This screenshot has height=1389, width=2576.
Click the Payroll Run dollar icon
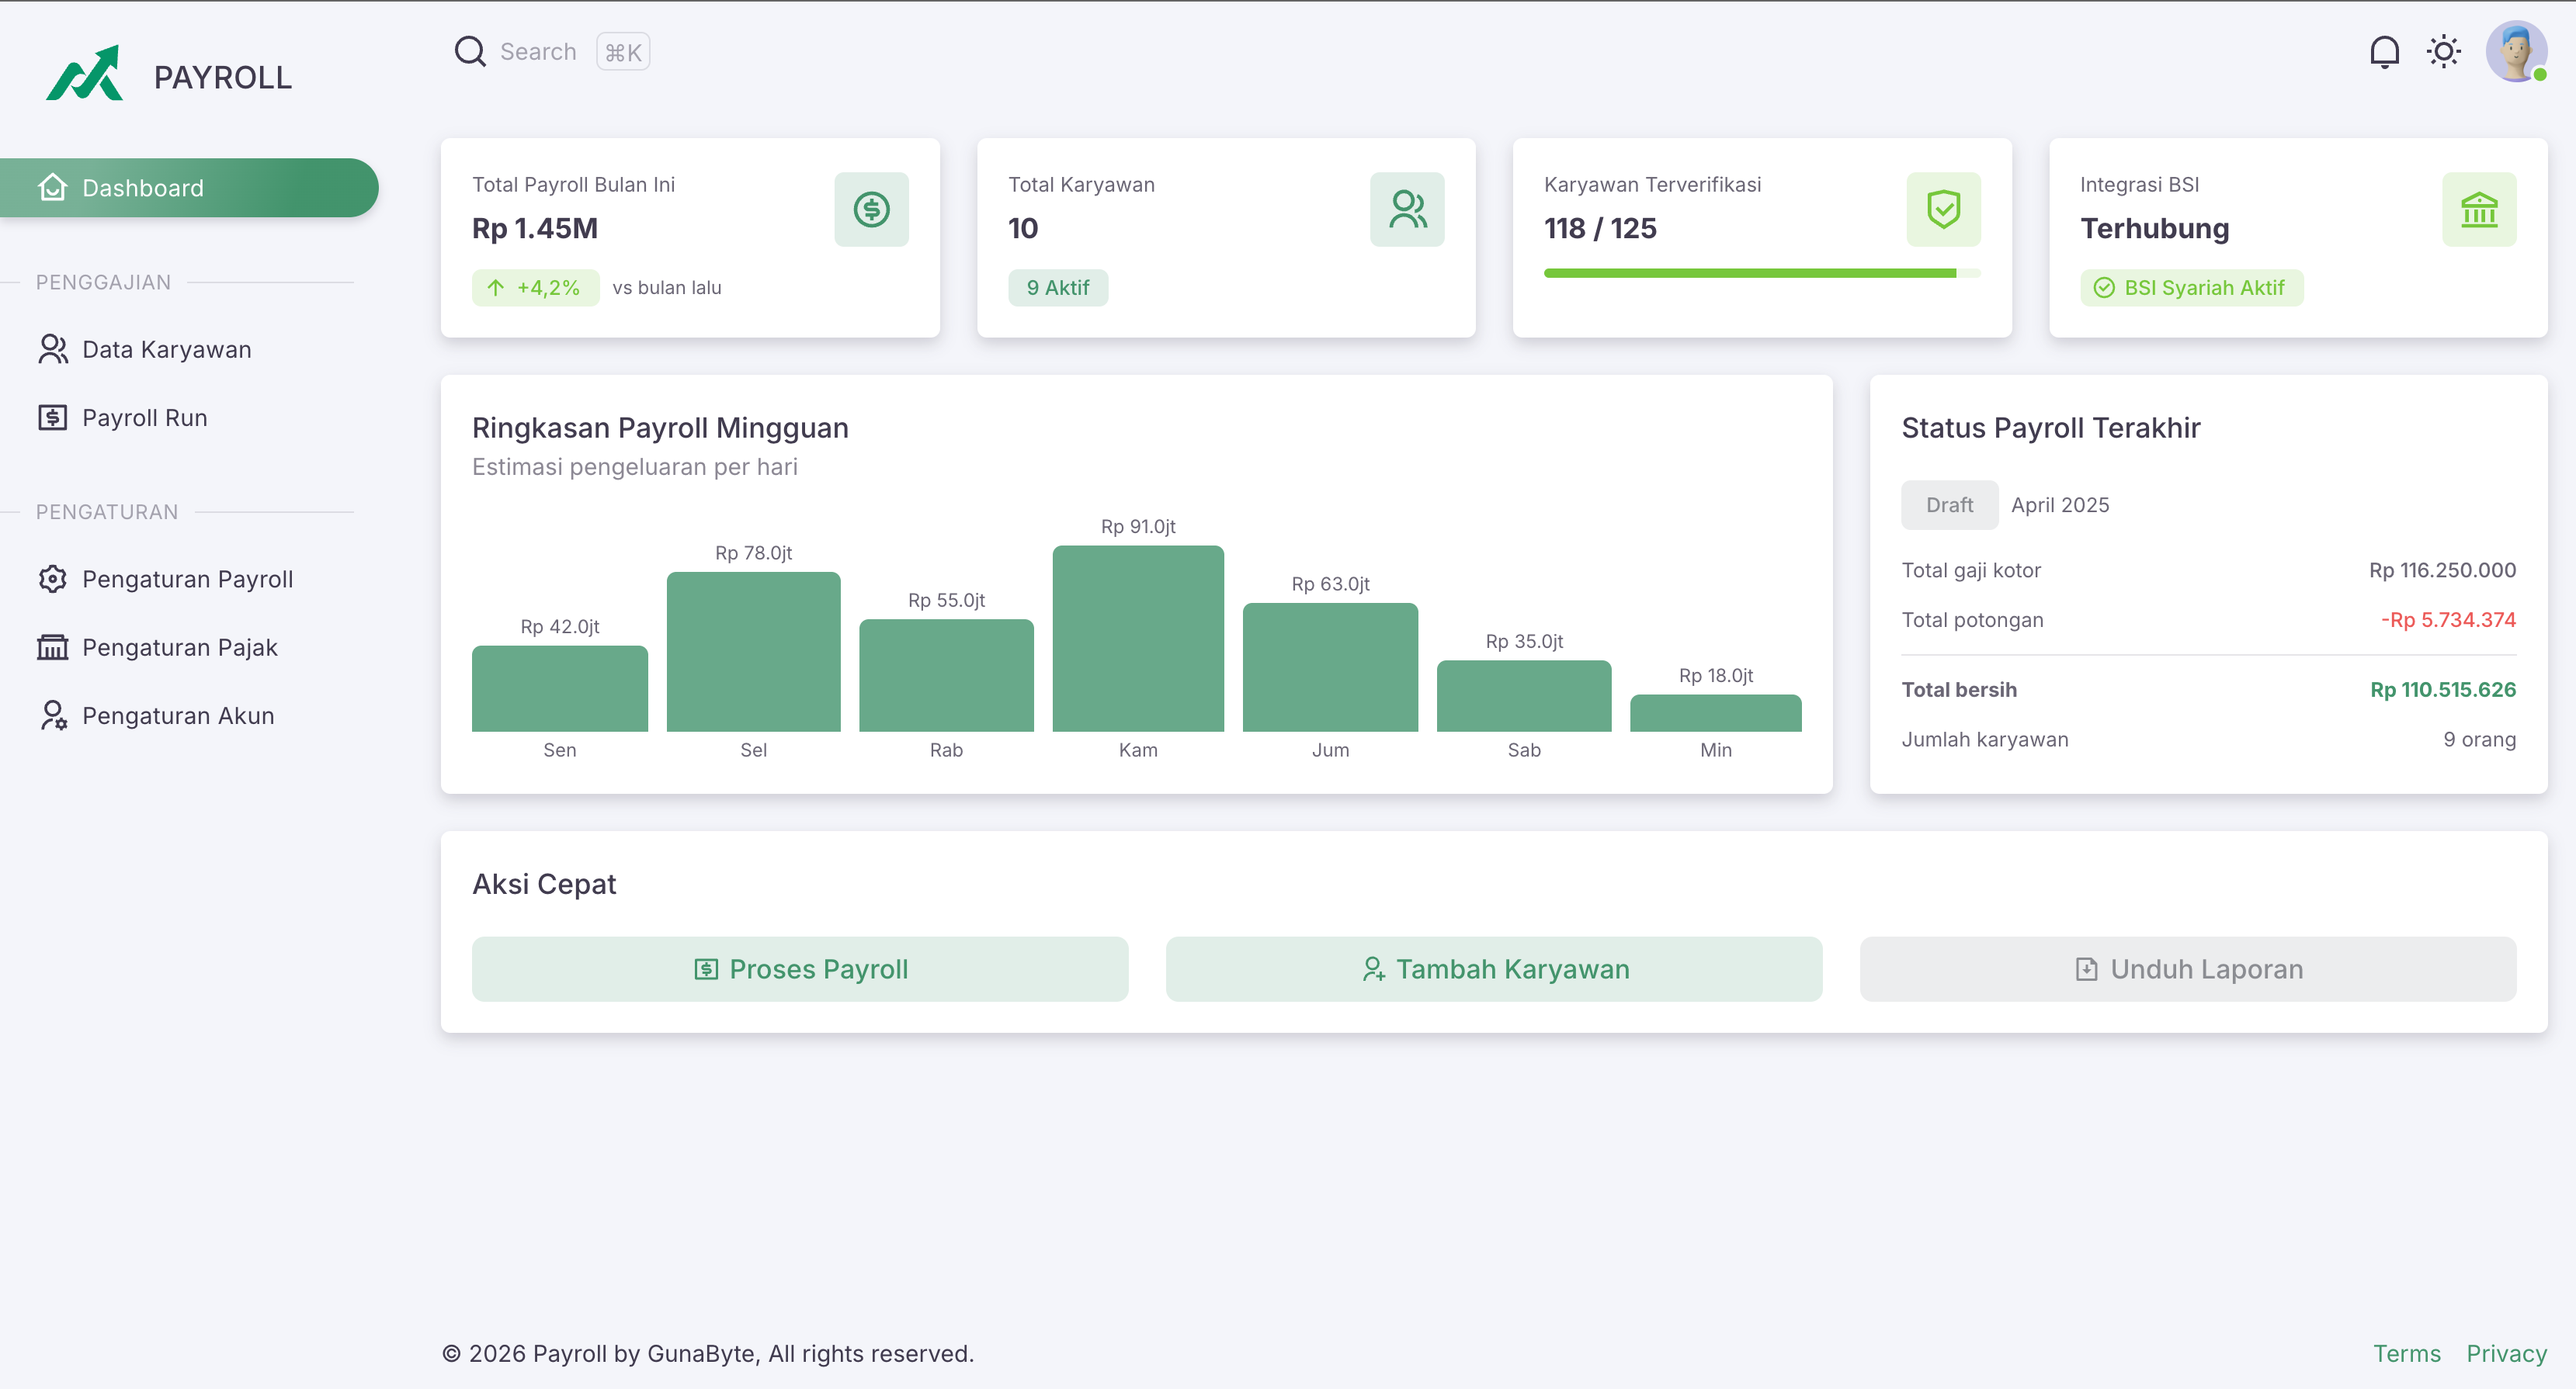coord(53,417)
